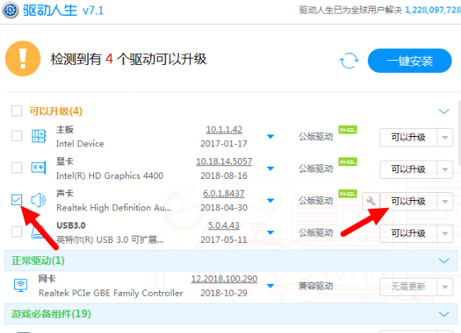Click 公版驱动 label in 显卡 row

point(316,168)
